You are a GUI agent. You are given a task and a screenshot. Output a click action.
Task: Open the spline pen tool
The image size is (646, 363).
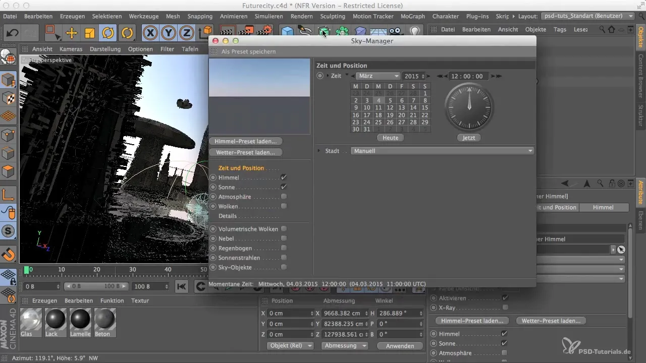pos(305,31)
